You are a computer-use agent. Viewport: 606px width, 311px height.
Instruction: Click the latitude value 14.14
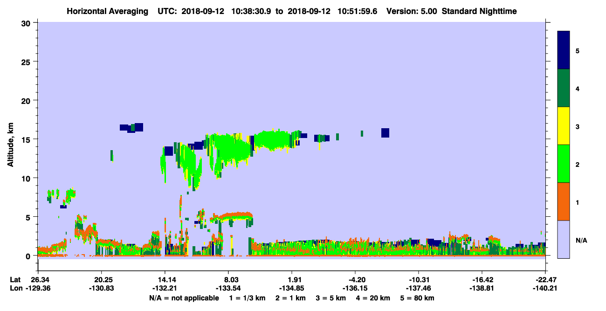pos(165,280)
